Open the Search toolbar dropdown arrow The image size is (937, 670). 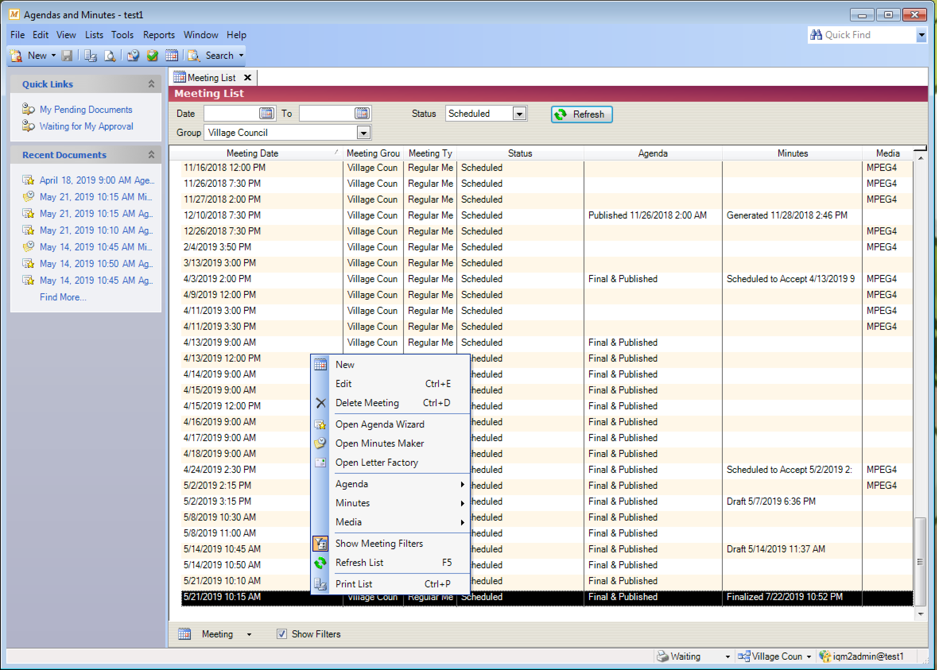(241, 56)
